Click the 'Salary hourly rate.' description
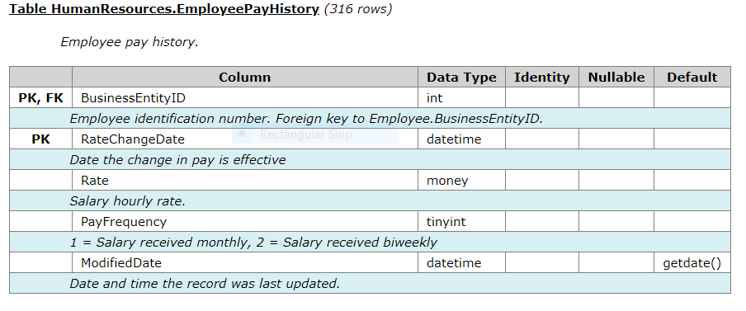The width and height of the screenshot is (746, 311). (128, 201)
